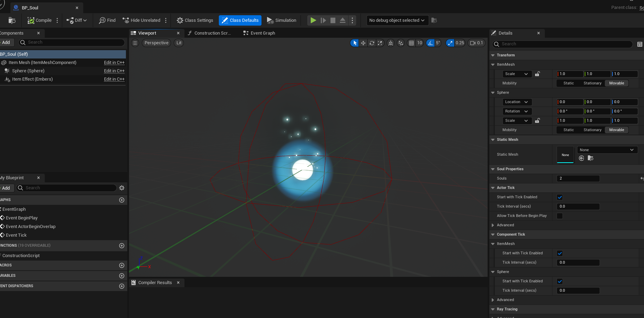The width and height of the screenshot is (644, 318).
Task: Click the Stop playback button
Action: tap(333, 20)
